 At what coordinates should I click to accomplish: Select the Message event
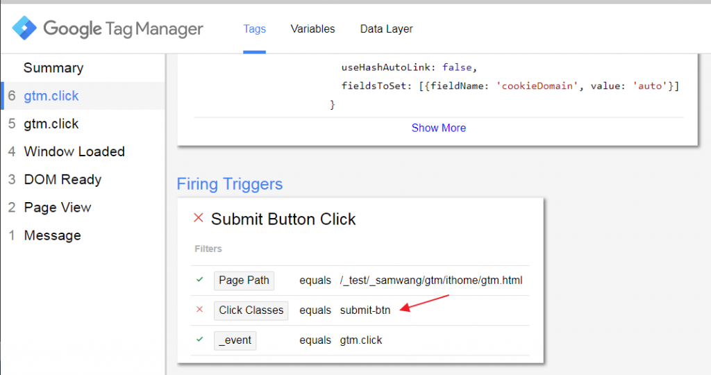pos(83,235)
